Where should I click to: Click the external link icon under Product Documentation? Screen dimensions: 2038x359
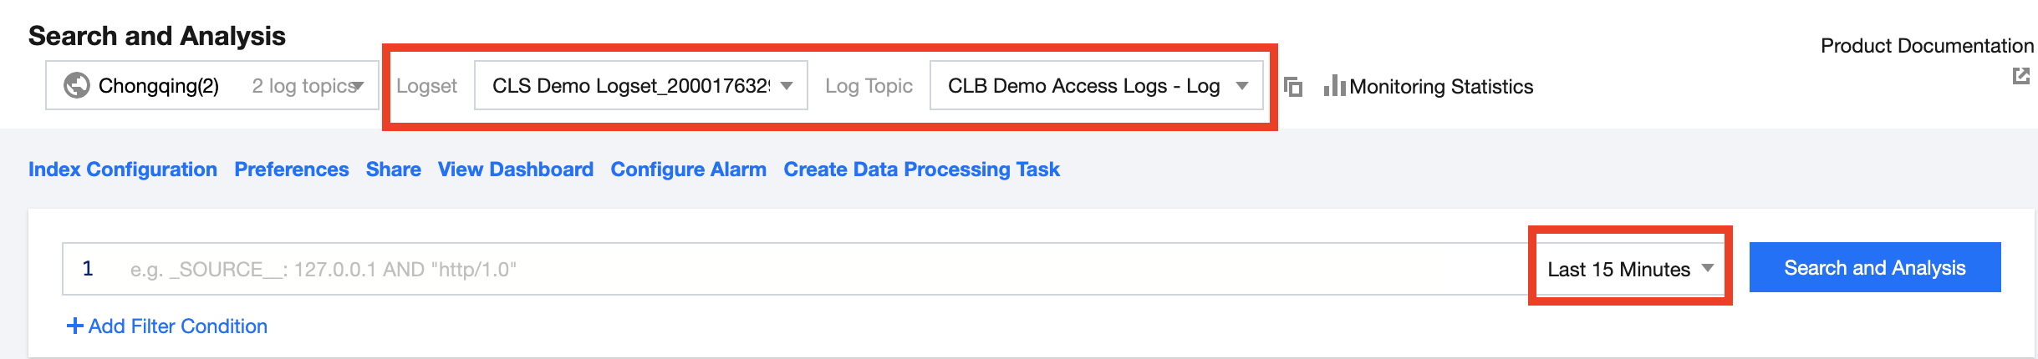2020,76
